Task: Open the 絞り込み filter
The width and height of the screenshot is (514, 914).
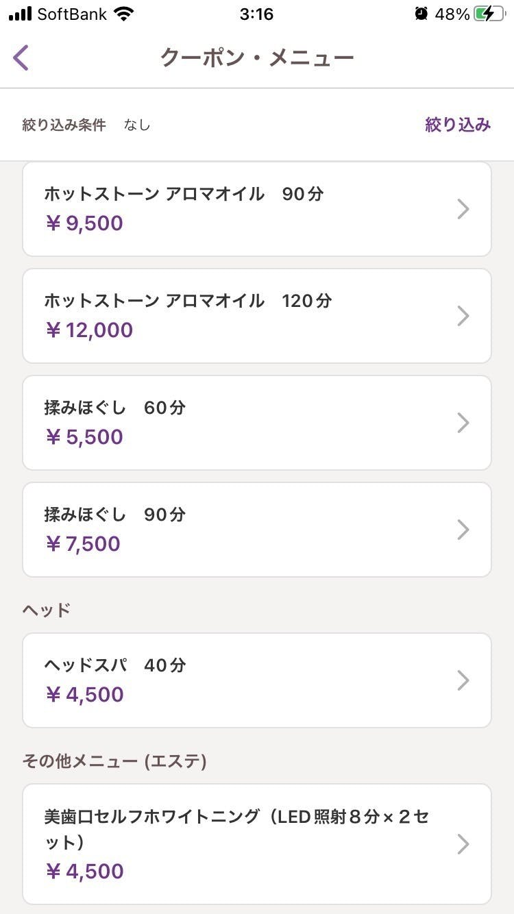Action: pos(458,125)
